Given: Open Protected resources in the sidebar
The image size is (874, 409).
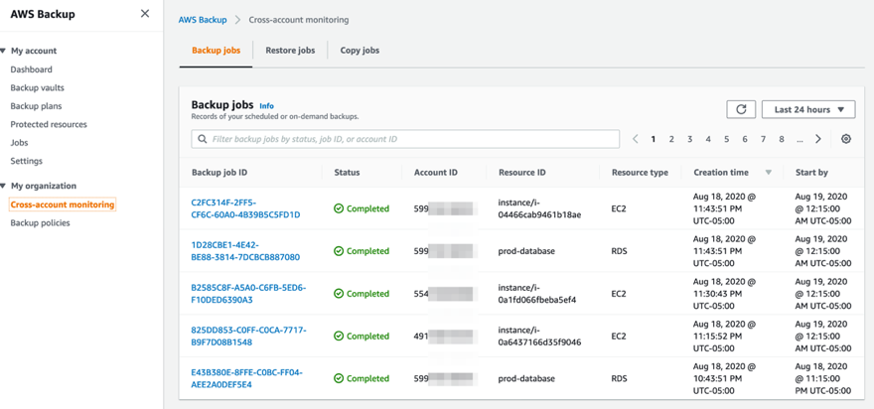Looking at the screenshot, I should point(49,124).
